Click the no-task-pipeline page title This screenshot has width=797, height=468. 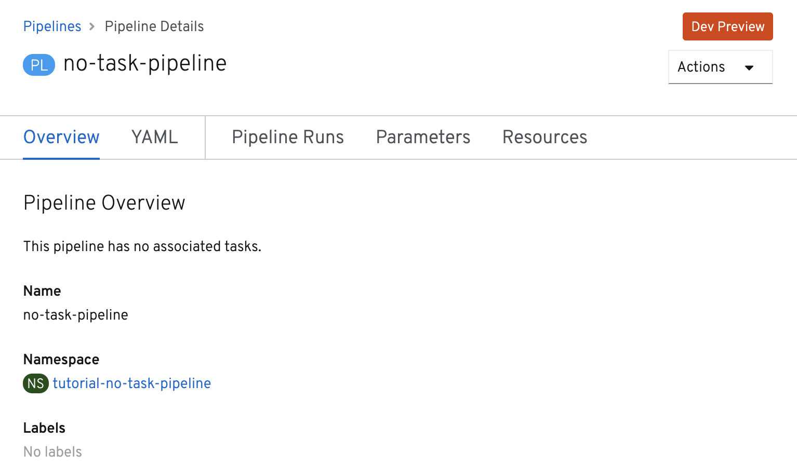click(145, 64)
